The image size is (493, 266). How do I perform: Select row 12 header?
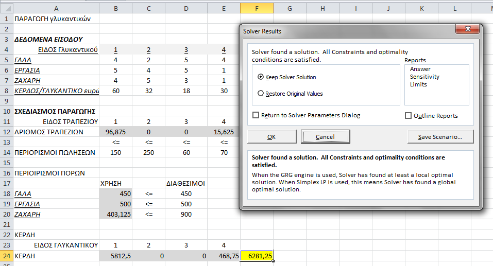pos(7,132)
